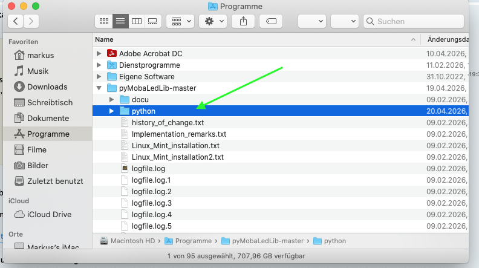Click Programme in the path bar
479x268 pixels.
click(194, 241)
